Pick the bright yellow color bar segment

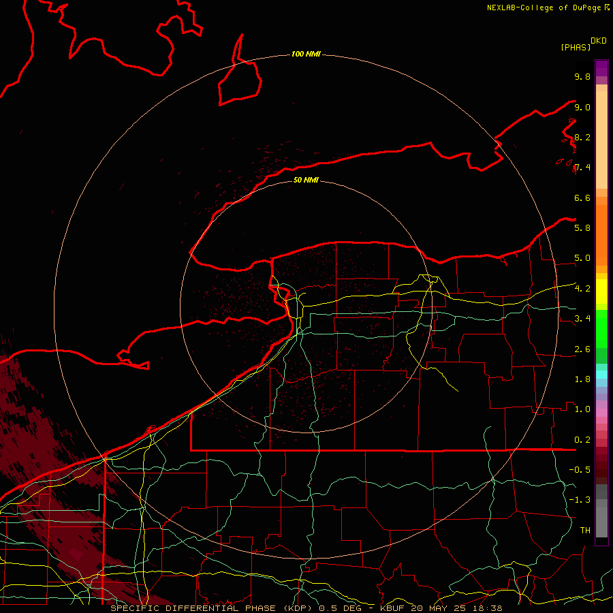click(601, 292)
